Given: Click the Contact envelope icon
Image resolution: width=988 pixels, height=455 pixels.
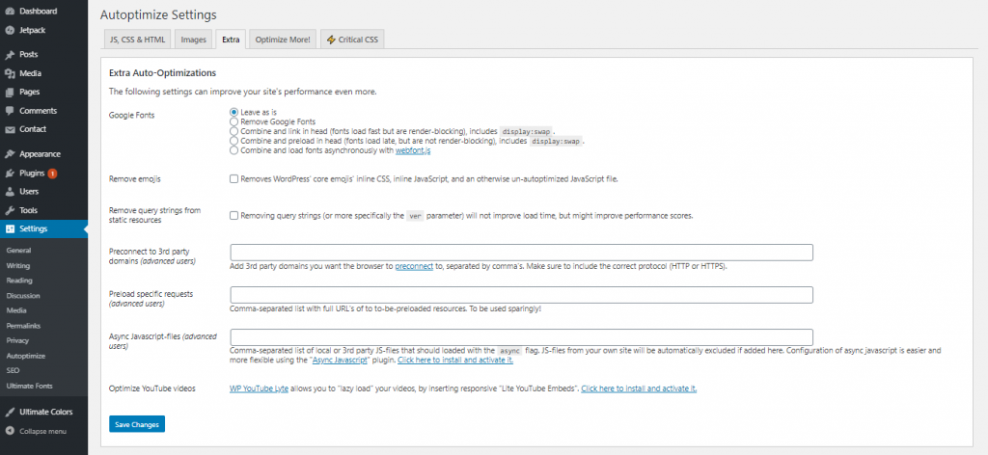Looking at the screenshot, I should point(10,129).
